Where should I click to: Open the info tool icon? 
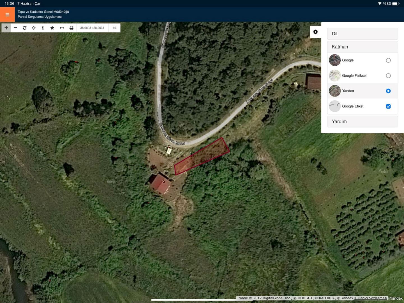(43, 28)
